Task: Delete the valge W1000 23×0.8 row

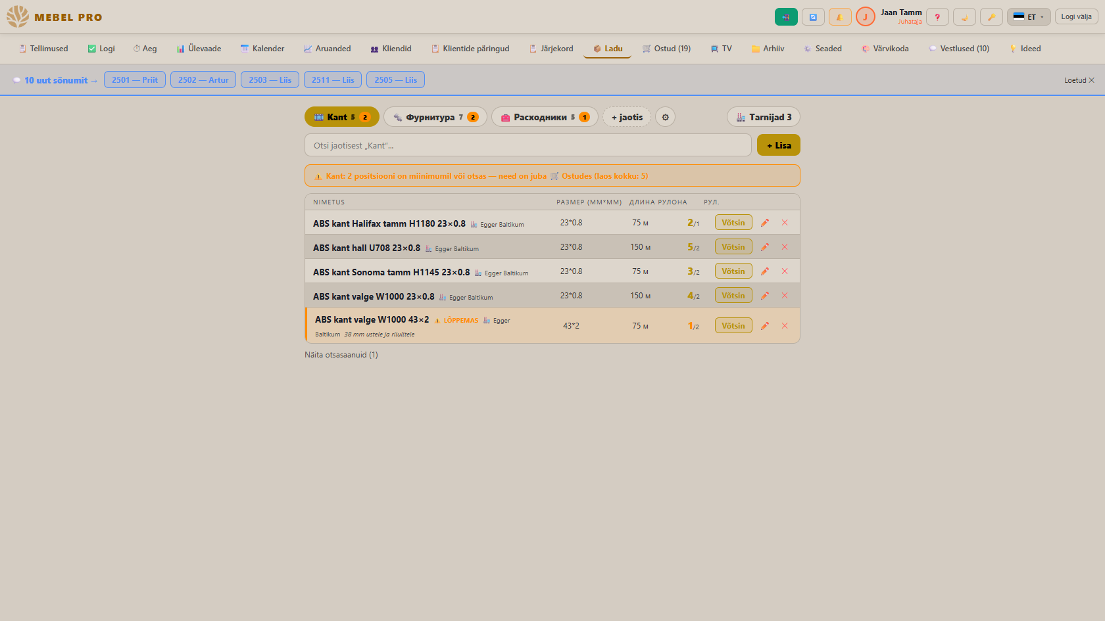Action: (x=785, y=296)
